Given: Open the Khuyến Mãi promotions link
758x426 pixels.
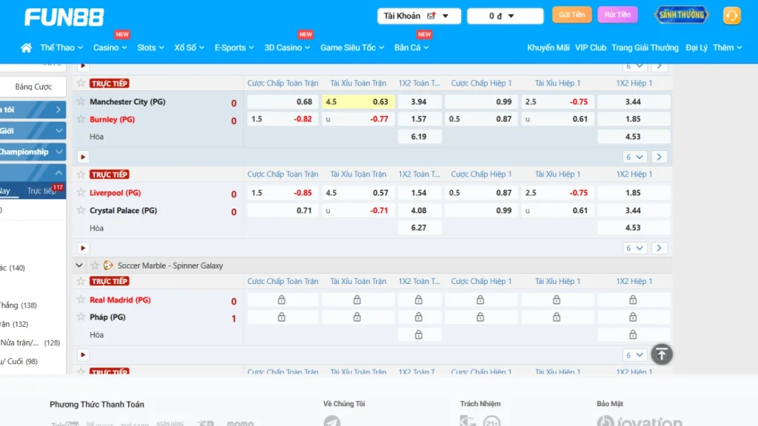Looking at the screenshot, I should [x=548, y=47].
